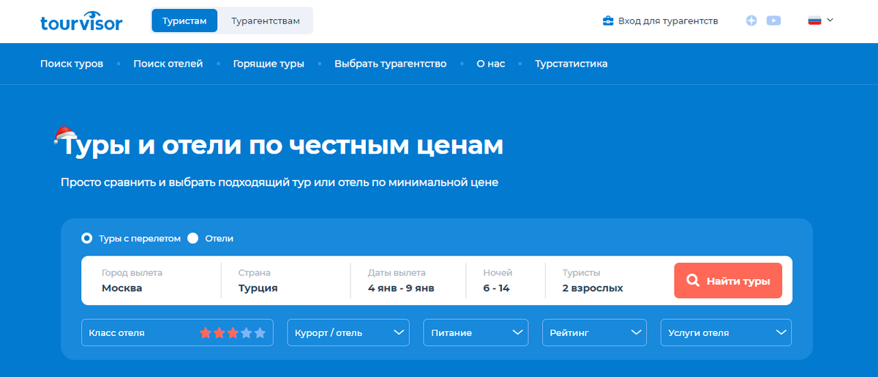Open the departure dates 4 янв - 9 янв field
The width and height of the screenshot is (878, 377).
(x=408, y=280)
